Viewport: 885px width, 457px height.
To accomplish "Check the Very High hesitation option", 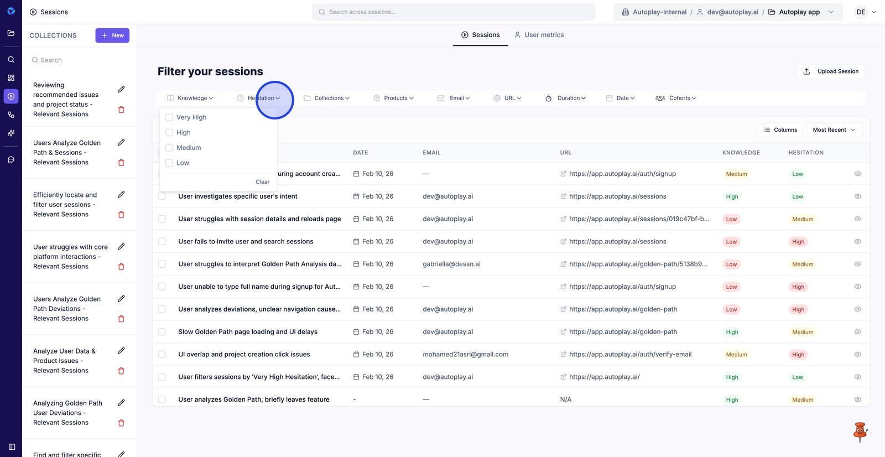I will [x=169, y=117].
